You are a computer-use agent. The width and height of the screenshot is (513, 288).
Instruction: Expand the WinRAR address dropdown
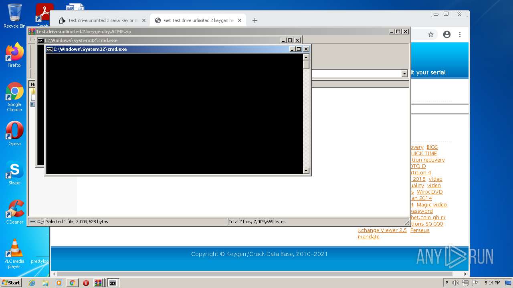[404, 74]
